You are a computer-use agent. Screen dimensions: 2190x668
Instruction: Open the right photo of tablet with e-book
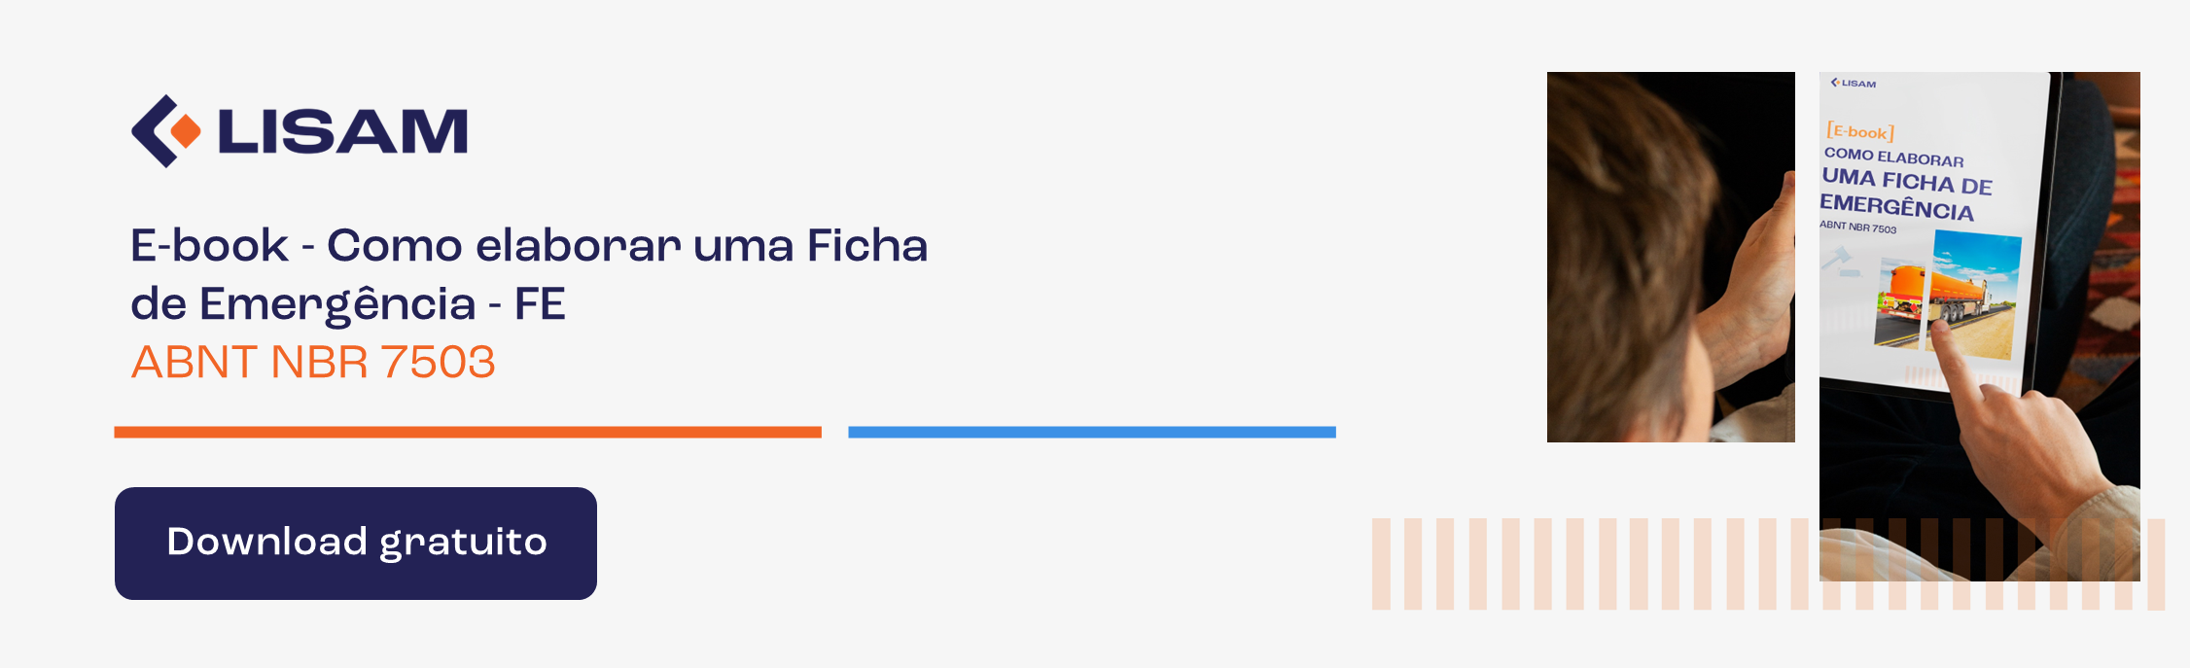tap(1980, 327)
